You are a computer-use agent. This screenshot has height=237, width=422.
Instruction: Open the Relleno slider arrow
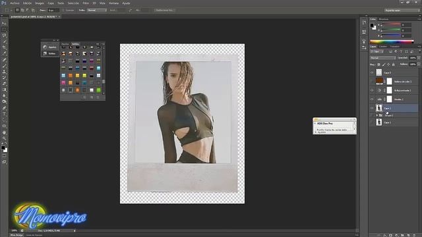419,65
